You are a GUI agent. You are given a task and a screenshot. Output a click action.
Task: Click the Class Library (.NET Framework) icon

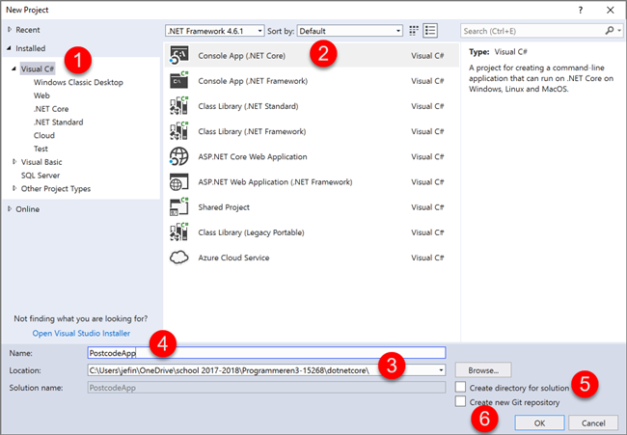tap(179, 131)
